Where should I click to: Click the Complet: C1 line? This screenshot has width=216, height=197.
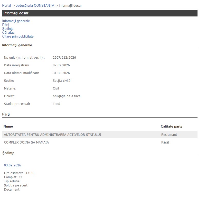click(x=13, y=177)
